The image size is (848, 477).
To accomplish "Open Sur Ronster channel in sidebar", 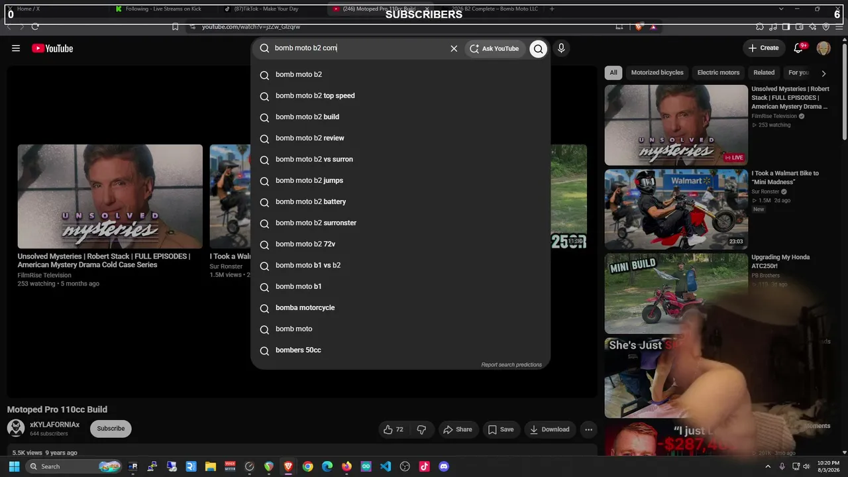I will click(x=765, y=191).
